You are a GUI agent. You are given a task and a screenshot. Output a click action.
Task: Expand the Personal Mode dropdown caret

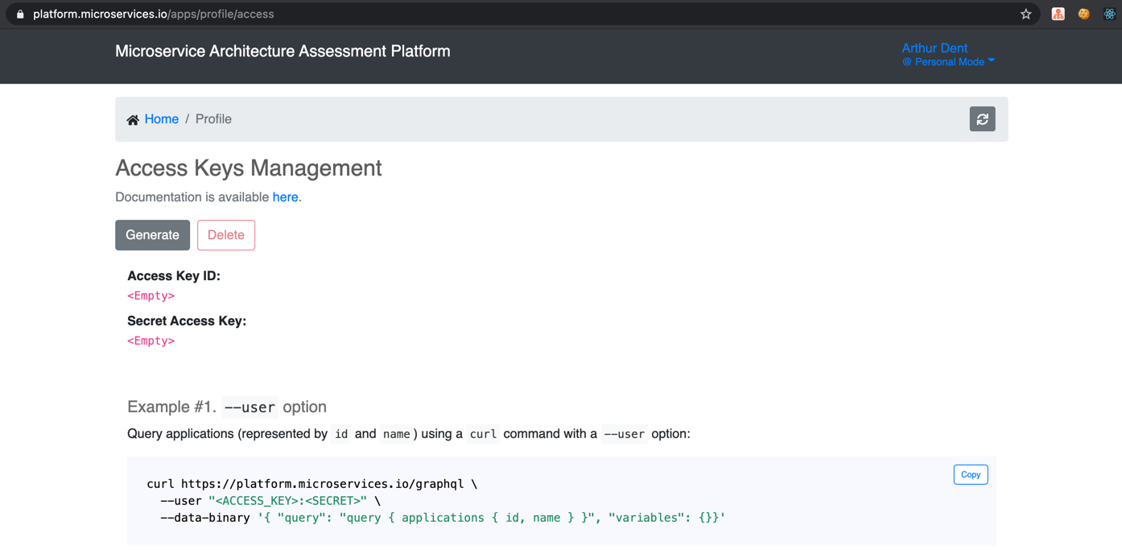[x=992, y=60]
